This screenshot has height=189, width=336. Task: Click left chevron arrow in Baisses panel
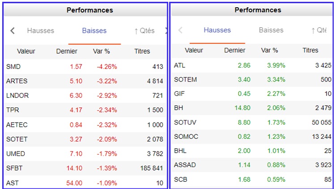(x=13, y=31)
